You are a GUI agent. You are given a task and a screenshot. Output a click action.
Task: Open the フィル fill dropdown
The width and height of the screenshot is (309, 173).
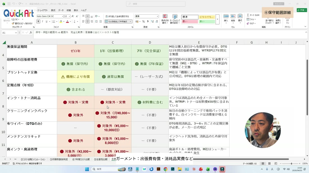pyautogui.click(x=251, y=19)
